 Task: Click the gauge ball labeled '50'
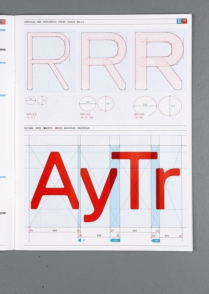coord(42,100)
